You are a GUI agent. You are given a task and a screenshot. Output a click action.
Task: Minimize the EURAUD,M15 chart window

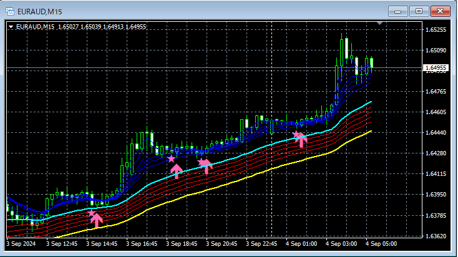(x=398, y=11)
